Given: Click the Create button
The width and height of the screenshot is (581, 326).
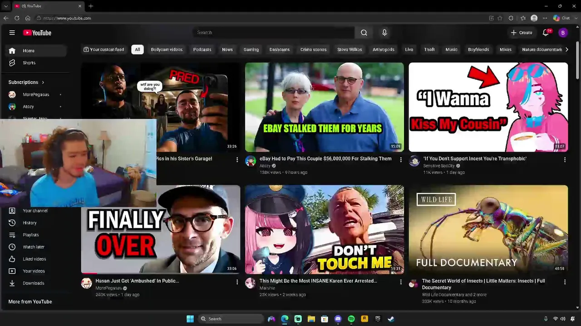Looking at the screenshot, I should (521, 33).
